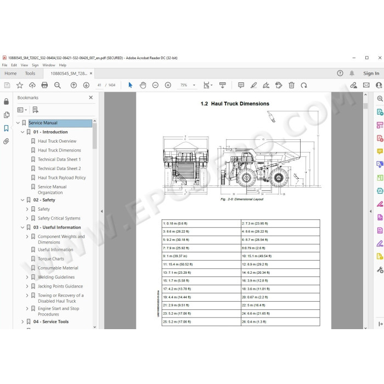Open Consumable Material bookmark
The height and width of the screenshot is (384, 384).
coord(58,268)
